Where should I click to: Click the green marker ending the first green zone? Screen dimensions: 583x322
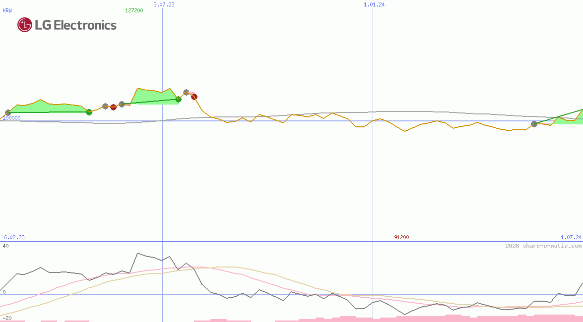89,112
